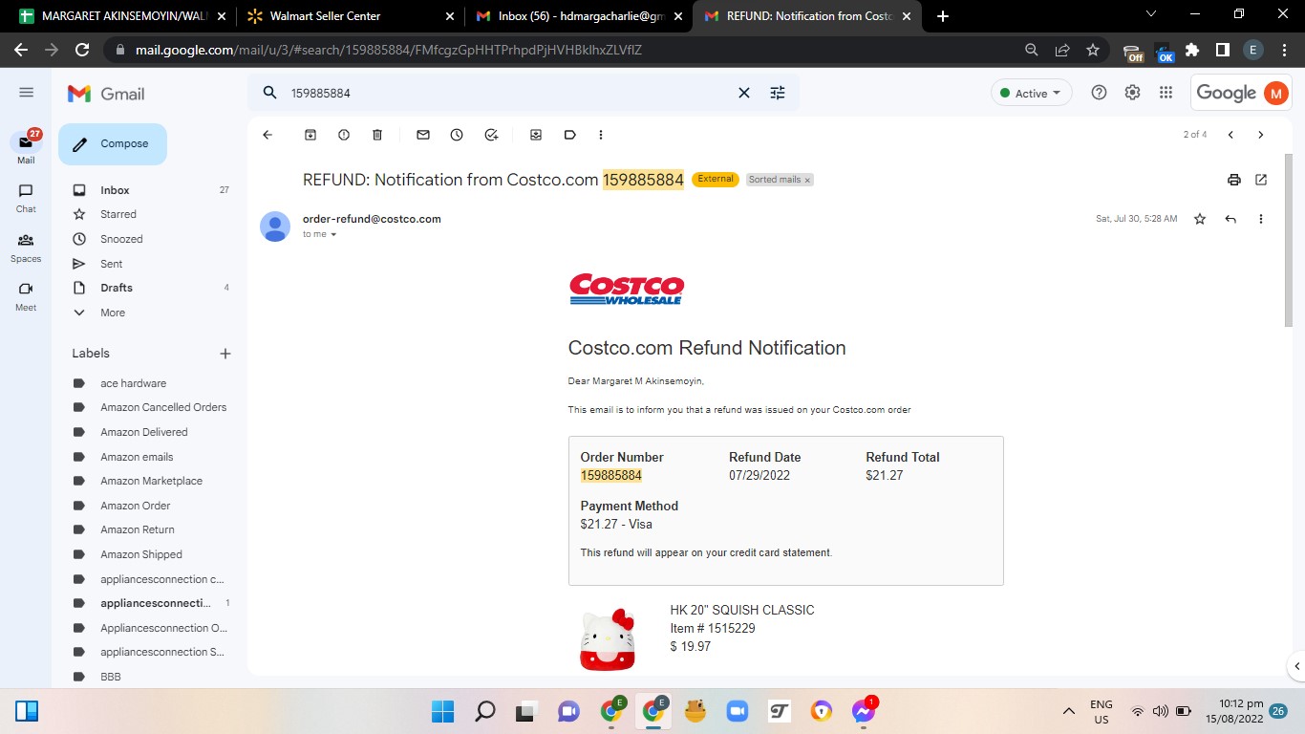Expand recipient details next to 'to me'
The height and width of the screenshot is (734, 1305).
[x=333, y=234]
